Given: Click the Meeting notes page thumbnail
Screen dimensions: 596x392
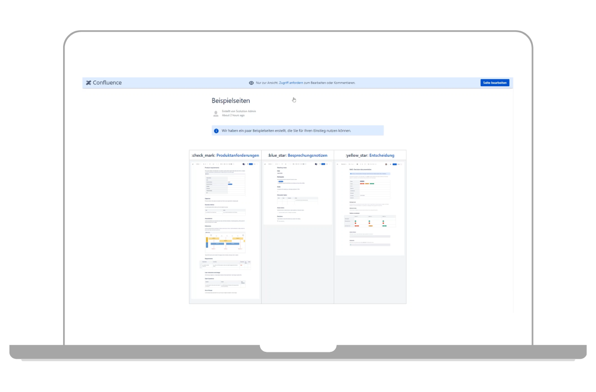Looking at the screenshot, I should click(298, 194).
